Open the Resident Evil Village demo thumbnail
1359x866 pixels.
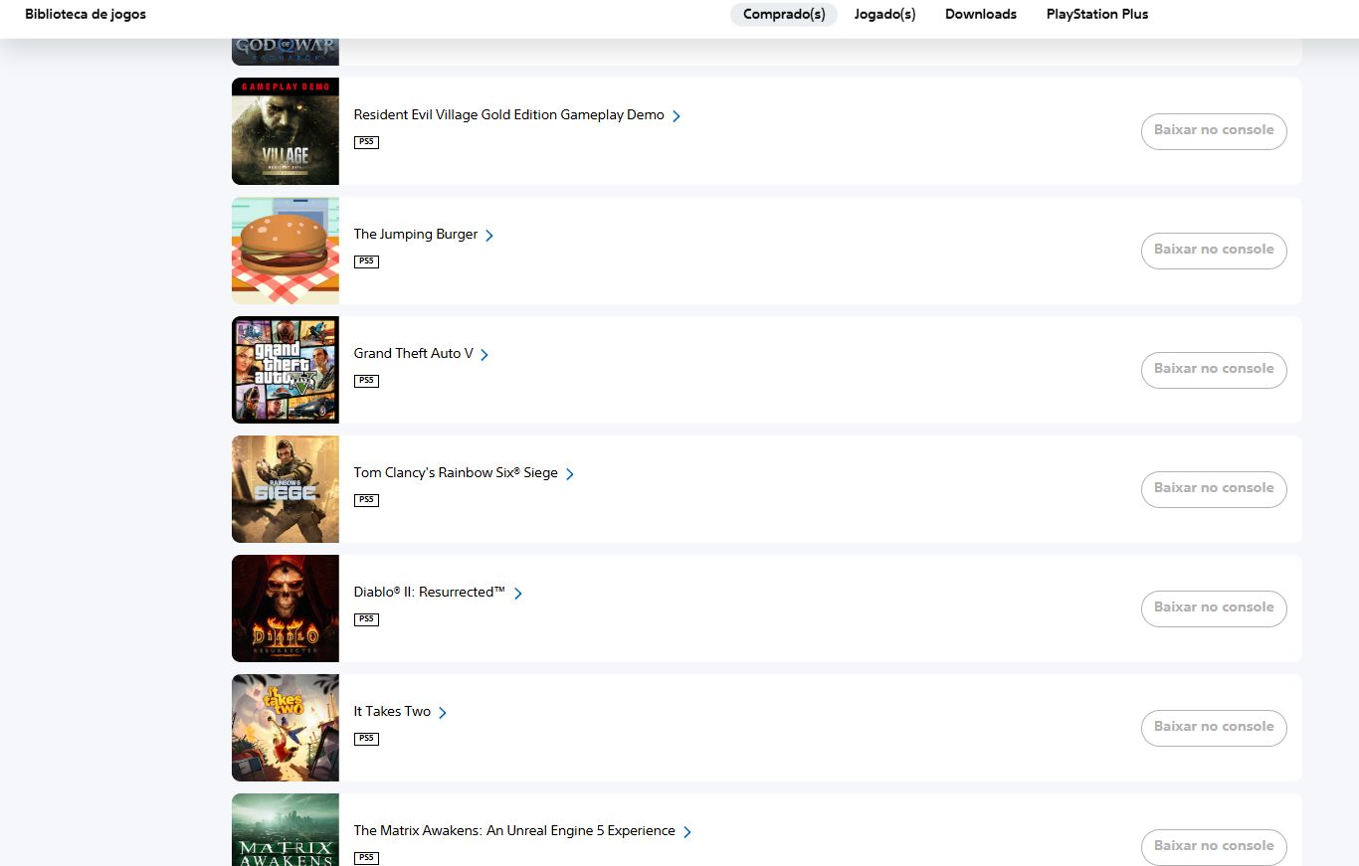pos(286,131)
